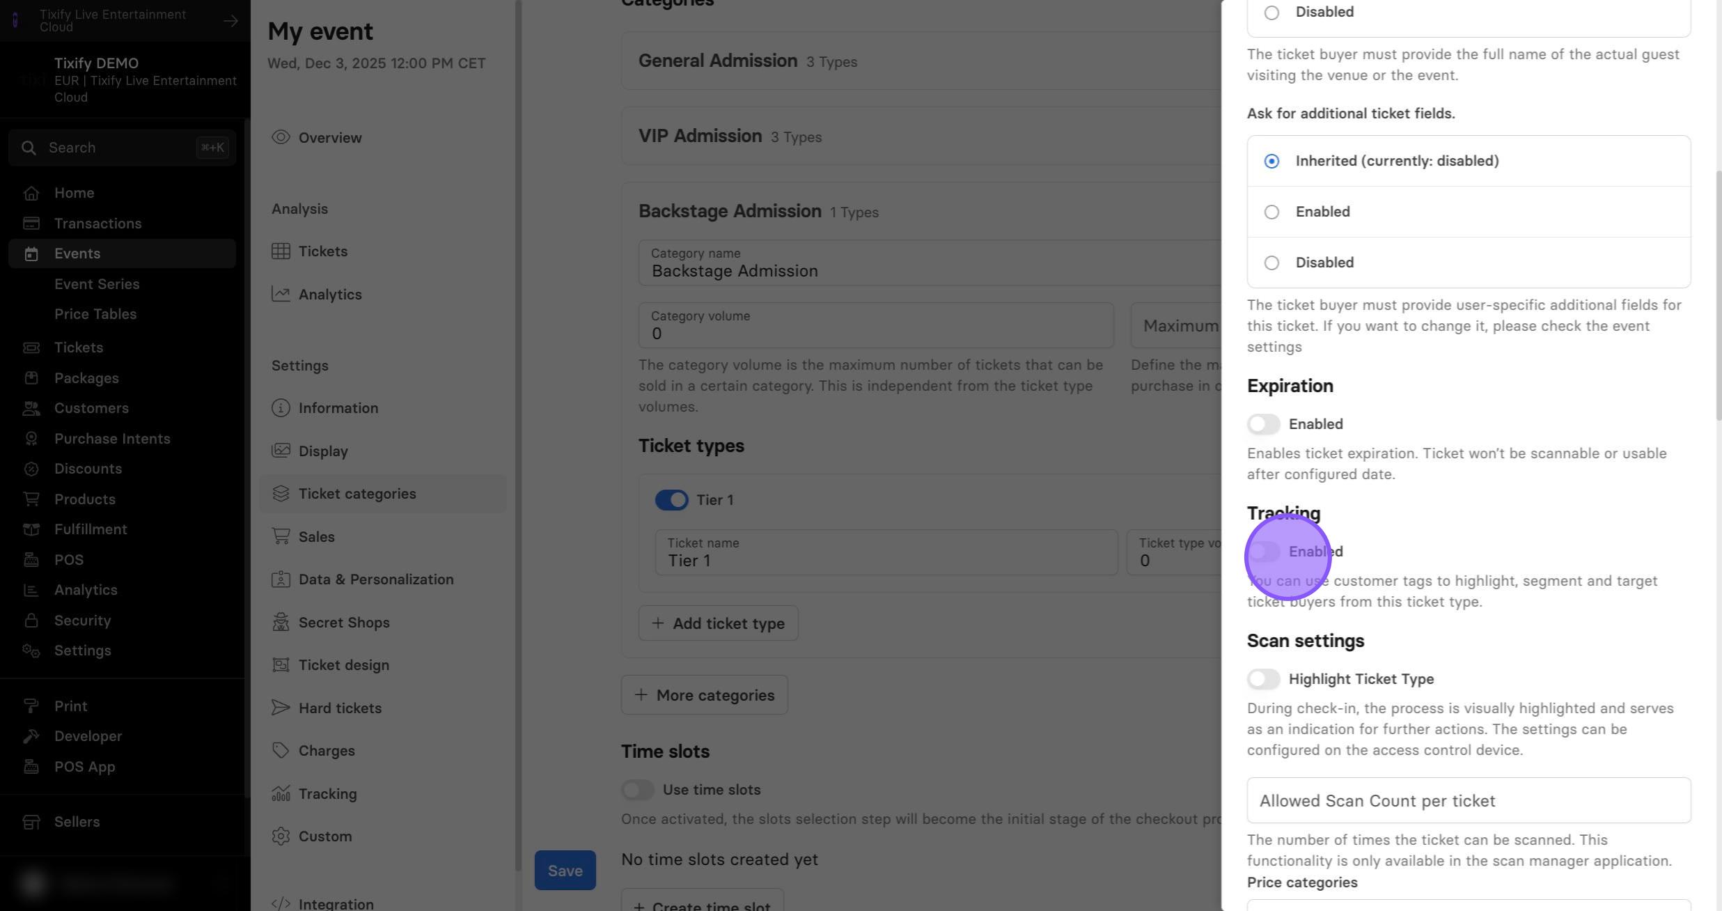Screen dimensions: 1722x911
Task: Click the Hard tickets paper-plane icon
Action: coord(281,708)
